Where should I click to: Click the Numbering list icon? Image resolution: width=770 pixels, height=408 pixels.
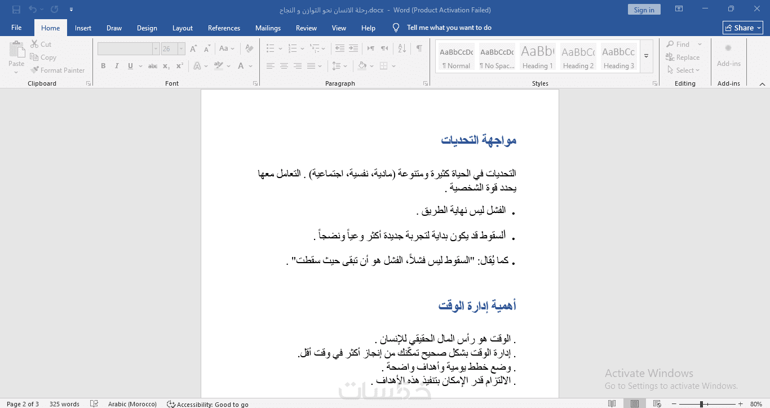(x=291, y=48)
